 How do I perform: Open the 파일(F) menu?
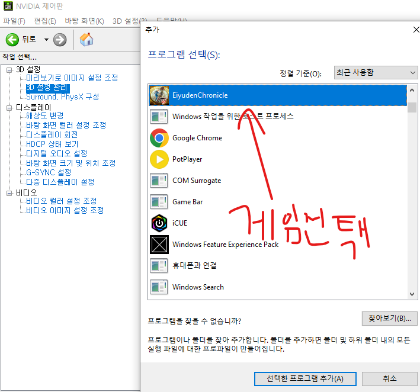[x=14, y=21]
